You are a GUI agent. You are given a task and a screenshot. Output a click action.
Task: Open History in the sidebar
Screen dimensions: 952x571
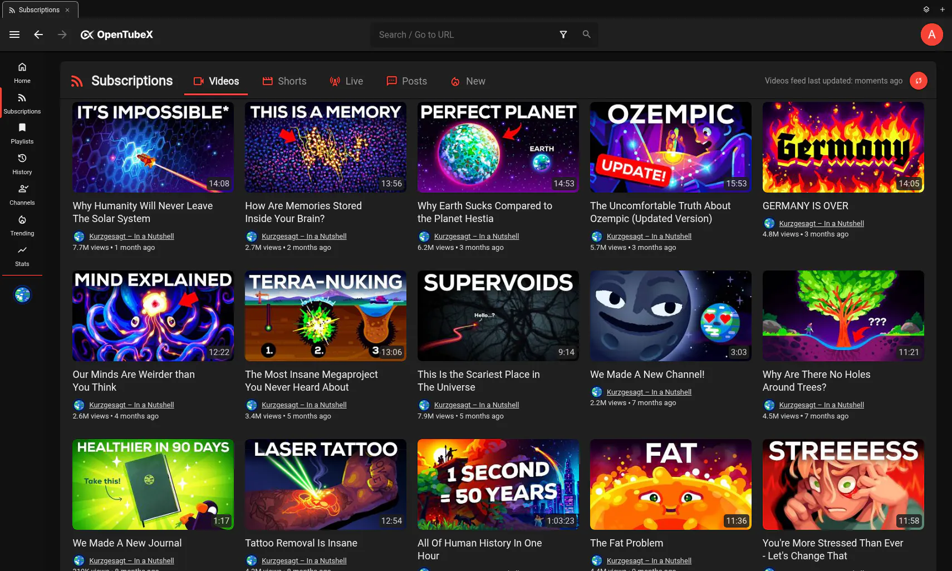(22, 164)
